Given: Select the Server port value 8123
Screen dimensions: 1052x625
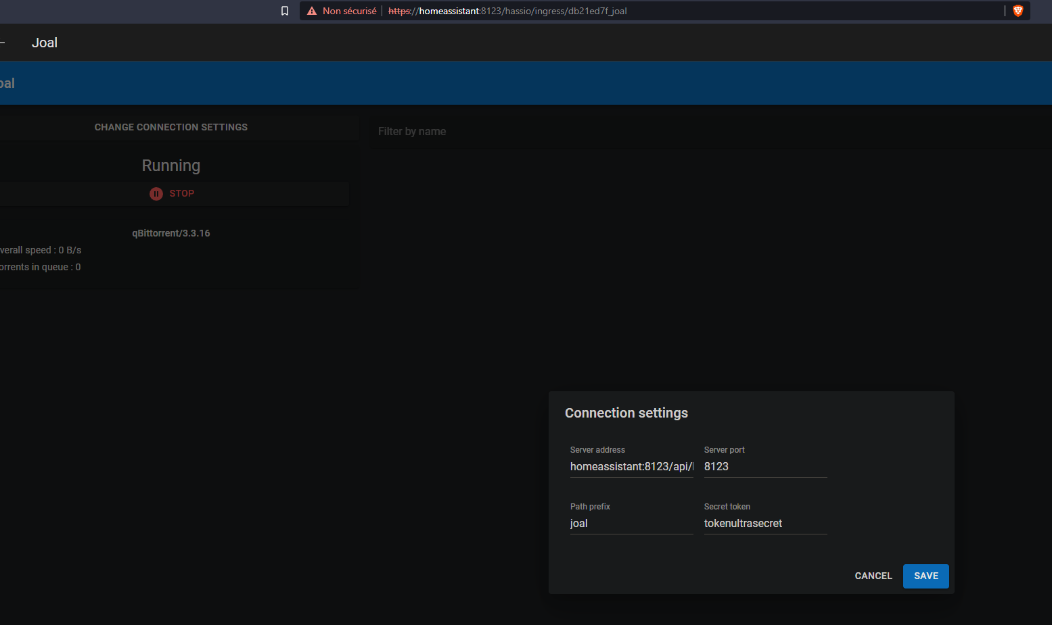Looking at the screenshot, I should (716, 466).
